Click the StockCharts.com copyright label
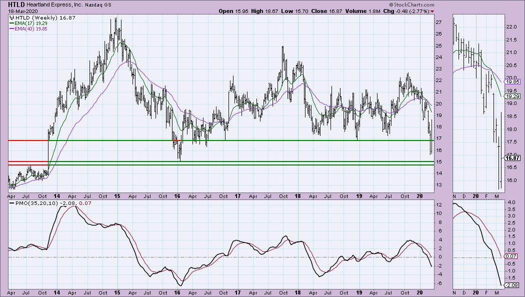The width and height of the screenshot is (525, 297). (411, 4)
